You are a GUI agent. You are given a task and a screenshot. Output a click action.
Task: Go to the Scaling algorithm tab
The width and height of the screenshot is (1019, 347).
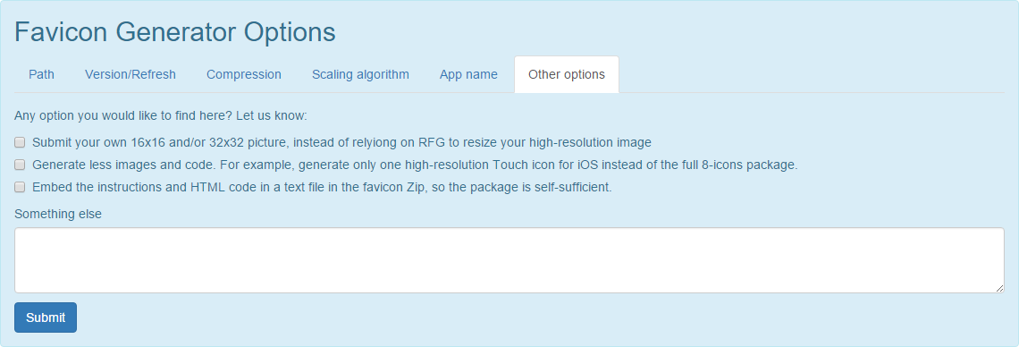pos(360,75)
